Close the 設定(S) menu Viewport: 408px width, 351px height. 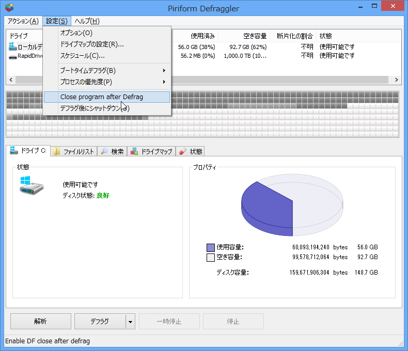pyautogui.click(x=56, y=21)
